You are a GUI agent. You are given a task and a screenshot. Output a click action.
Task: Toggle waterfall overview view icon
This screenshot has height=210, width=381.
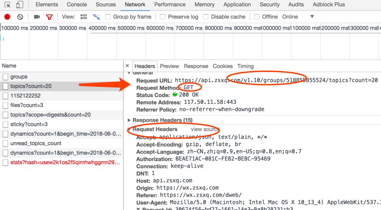[96, 17]
